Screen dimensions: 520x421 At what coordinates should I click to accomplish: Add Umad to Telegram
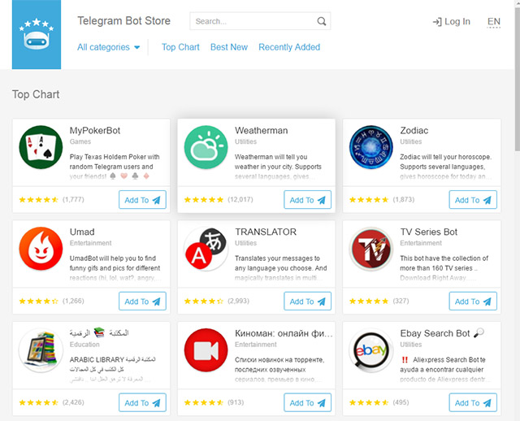(x=143, y=302)
